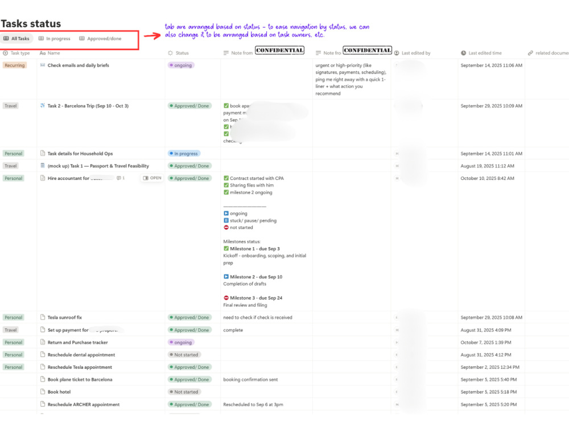Viewport: 569px width, 427px height.
Task: Open the Book hotel task
Action: pos(59,392)
